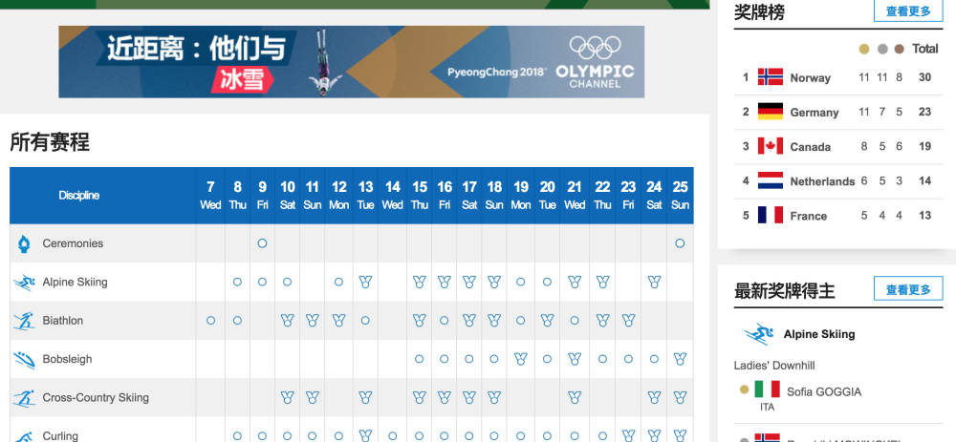Open the Germany team link
956x442 pixels.
[x=814, y=113]
